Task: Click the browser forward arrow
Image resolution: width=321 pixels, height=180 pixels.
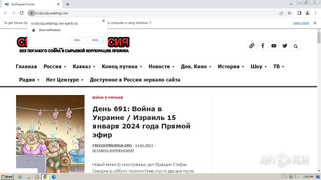Action: pos(14,13)
